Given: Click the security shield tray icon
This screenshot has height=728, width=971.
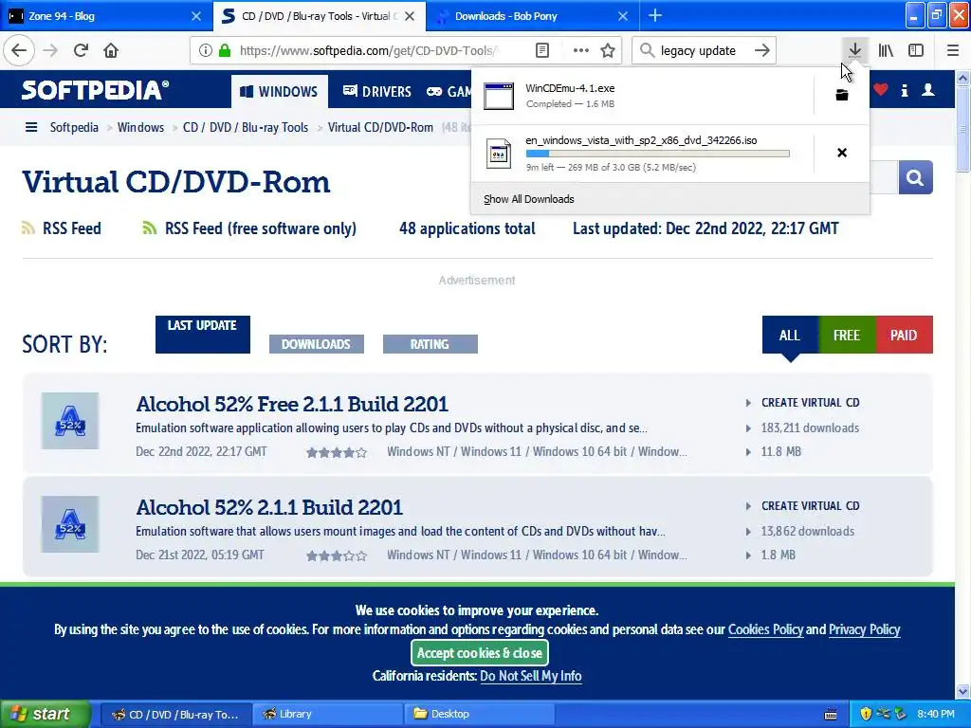Looking at the screenshot, I should 865,715.
